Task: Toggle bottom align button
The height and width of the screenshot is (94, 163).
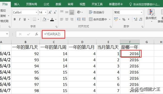Action: pyautogui.click(x=72, y=12)
